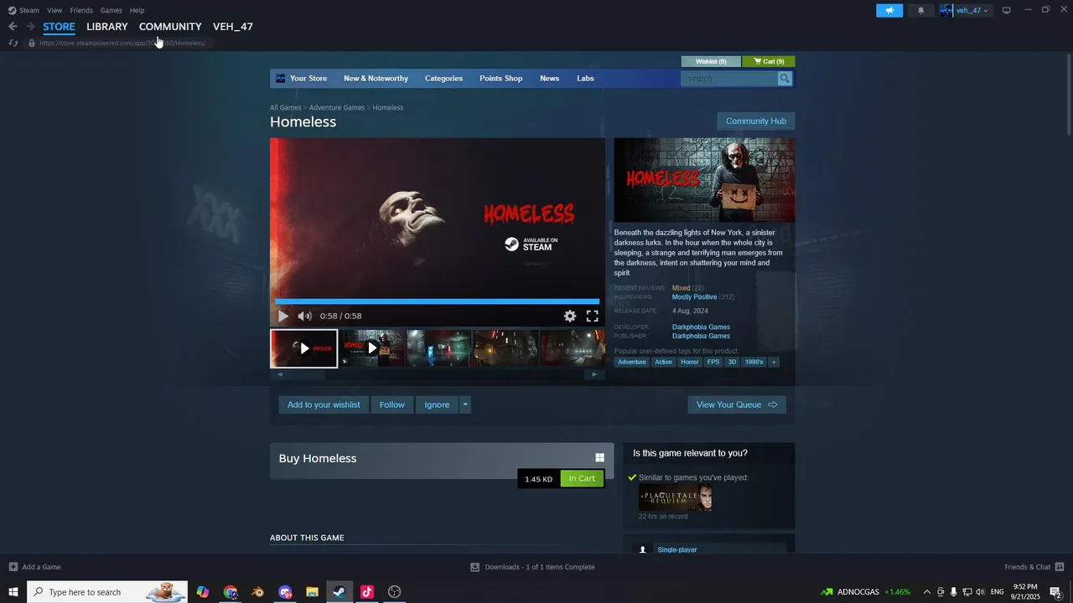Click the store URL address bar
This screenshot has width=1073, height=603.
coord(122,43)
